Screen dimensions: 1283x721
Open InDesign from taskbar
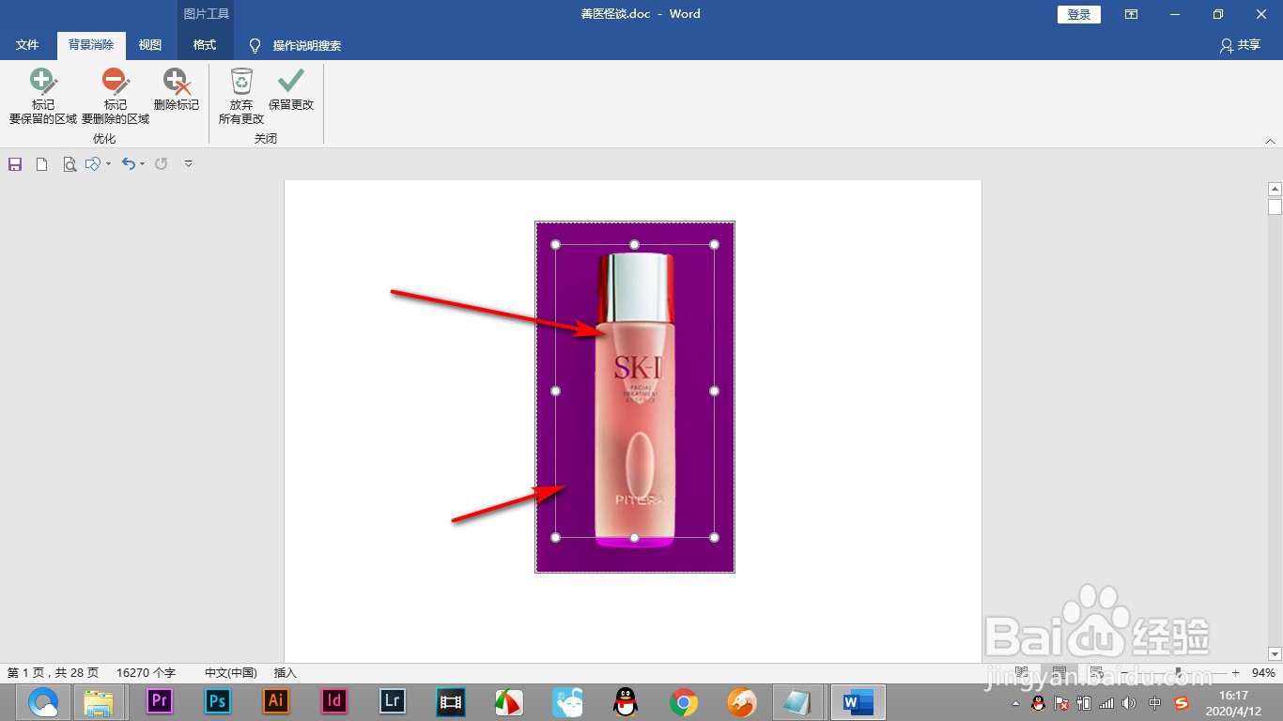point(334,701)
